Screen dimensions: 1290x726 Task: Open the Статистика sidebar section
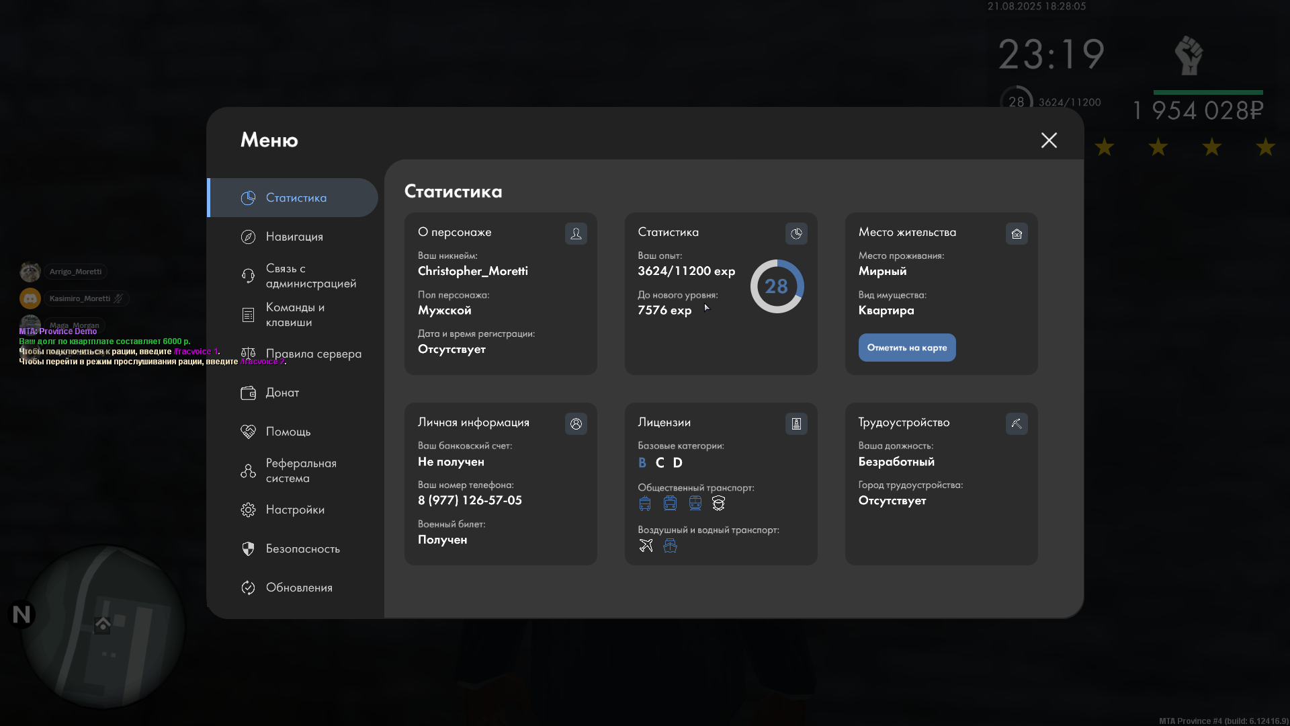tap(293, 198)
